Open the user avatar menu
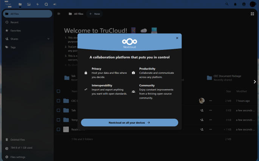This screenshot has width=259, height=161. pos(253,4)
